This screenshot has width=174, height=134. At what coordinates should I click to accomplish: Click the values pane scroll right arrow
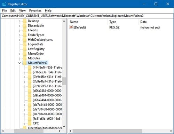171,131
